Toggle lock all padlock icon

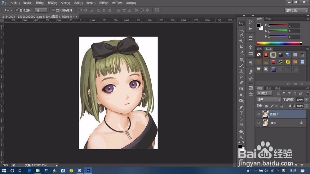coord(281,106)
